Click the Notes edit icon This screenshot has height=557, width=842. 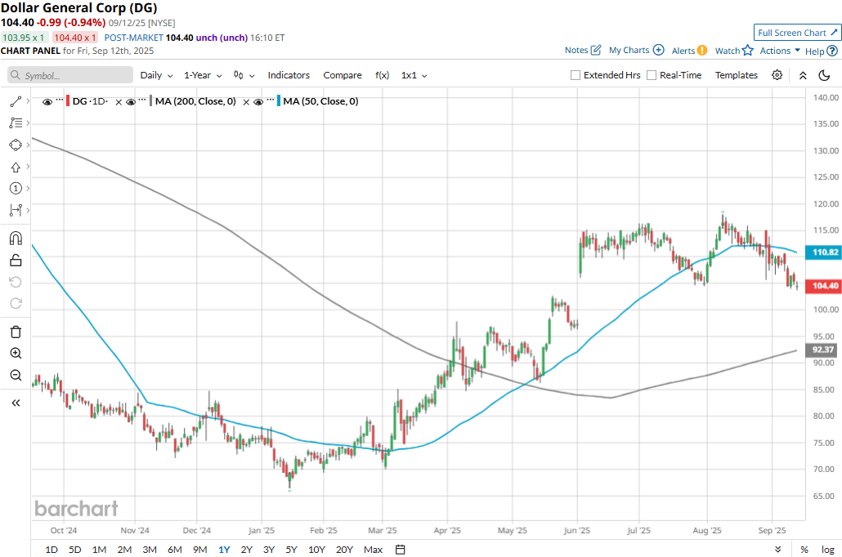(x=596, y=50)
